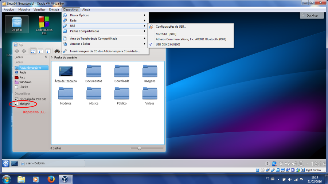
Task: Click the Desktop button on the guest desktop
Action: [312, 15]
